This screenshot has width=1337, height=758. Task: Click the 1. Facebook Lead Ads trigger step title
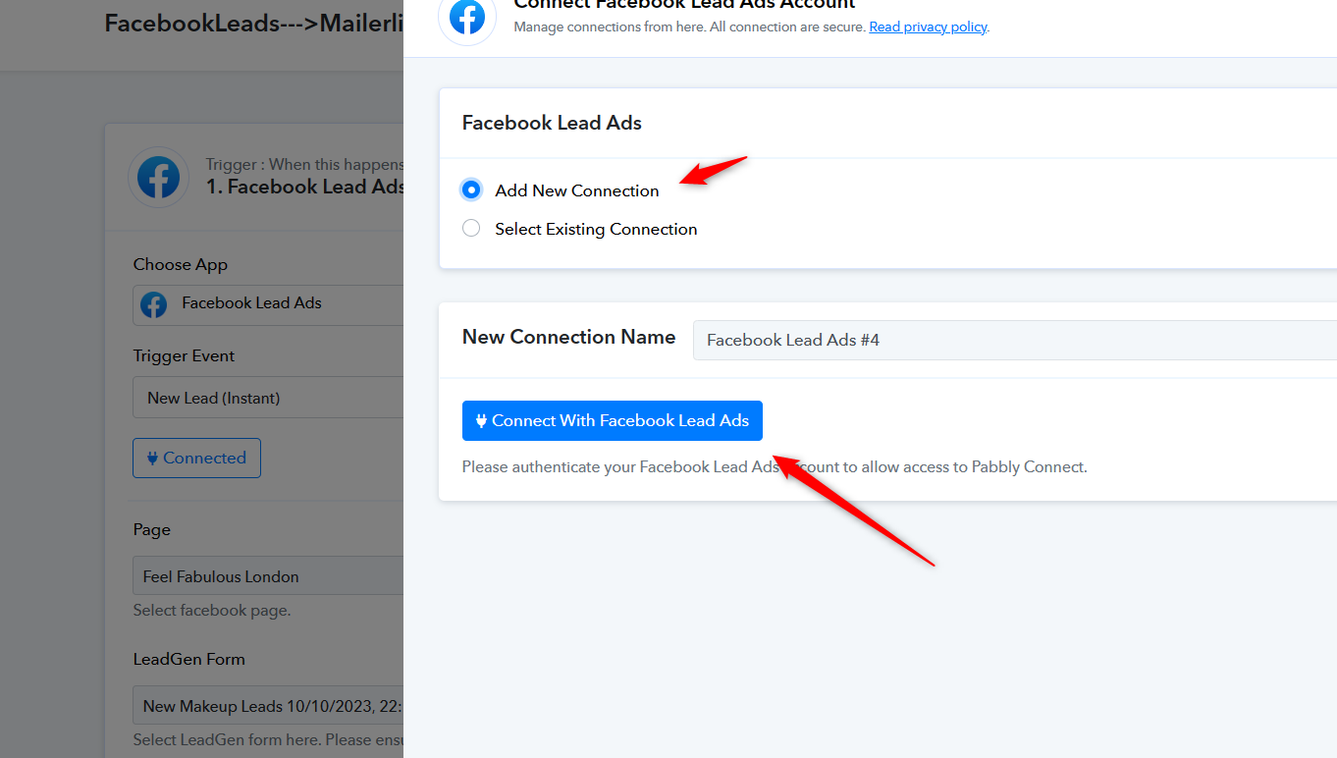305,187
